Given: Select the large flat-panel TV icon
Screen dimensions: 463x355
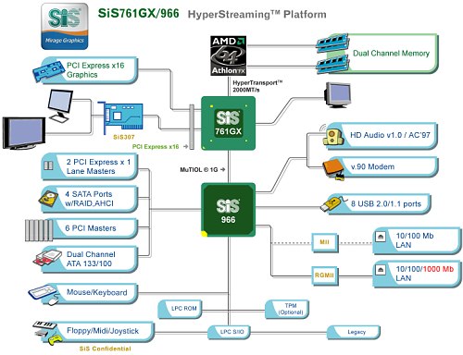Looking at the screenshot, I should (24, 133).
